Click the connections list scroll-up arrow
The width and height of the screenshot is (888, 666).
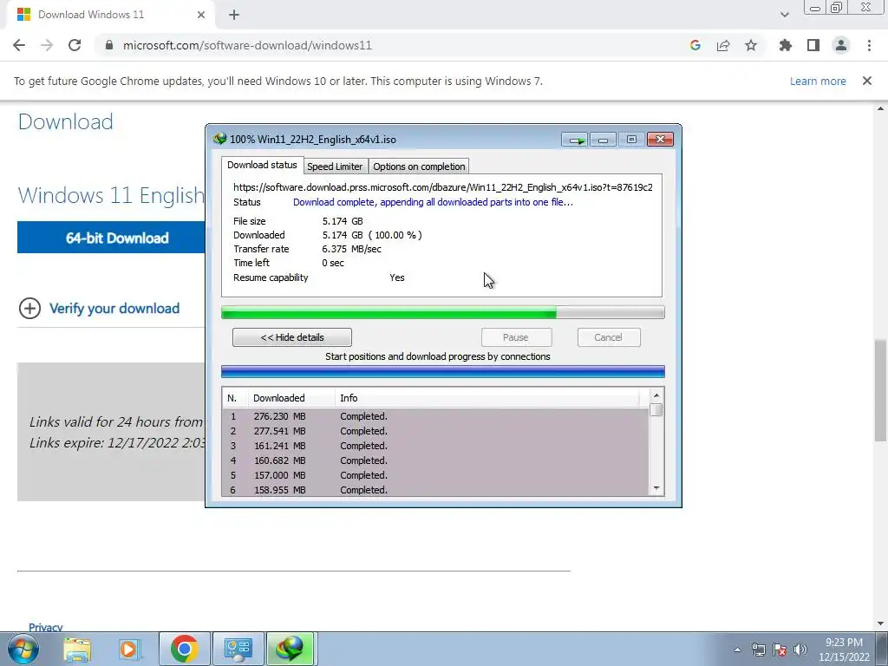coord(656,395)
